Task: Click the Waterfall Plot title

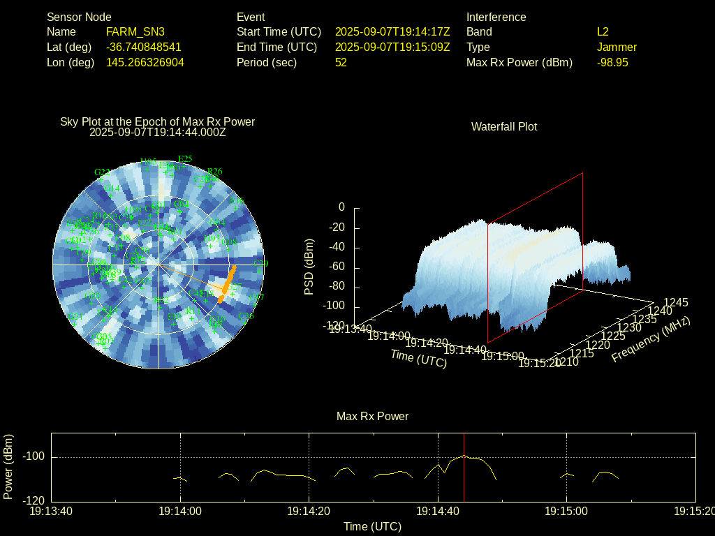Action: (504, 126)
